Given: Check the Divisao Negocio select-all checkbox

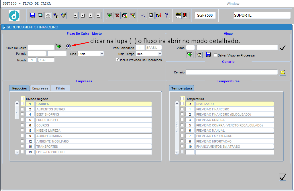Looking at the screenshot, I should (22, 98).
